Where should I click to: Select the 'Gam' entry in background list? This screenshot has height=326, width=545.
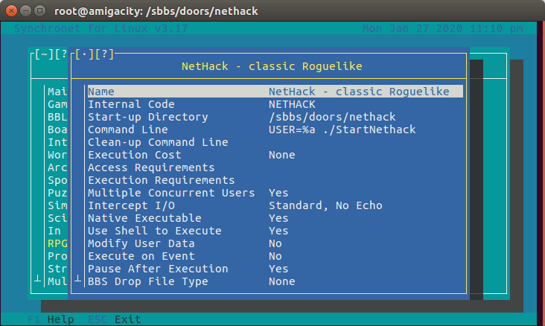click(57, 104)
